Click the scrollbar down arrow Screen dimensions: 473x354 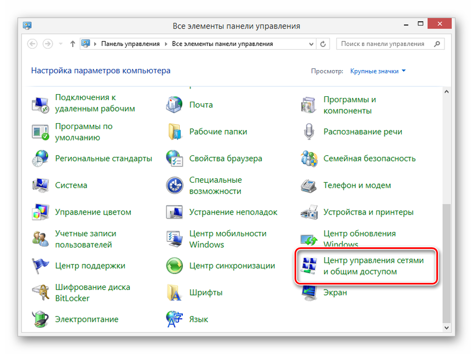447,328
